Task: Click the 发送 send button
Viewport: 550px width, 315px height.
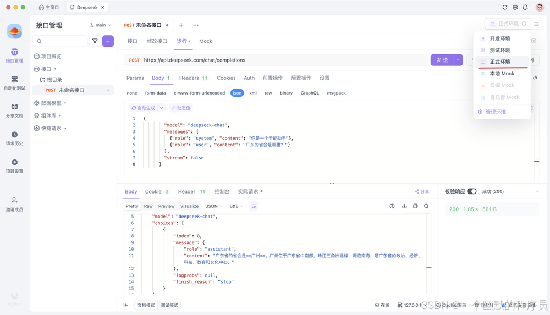Action: coord(442,60)
